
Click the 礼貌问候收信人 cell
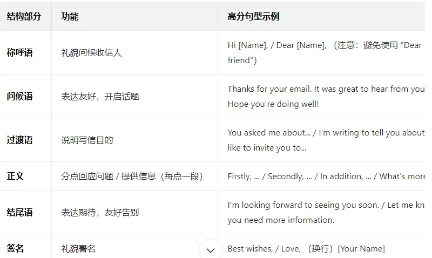click(x=91, y=52)
